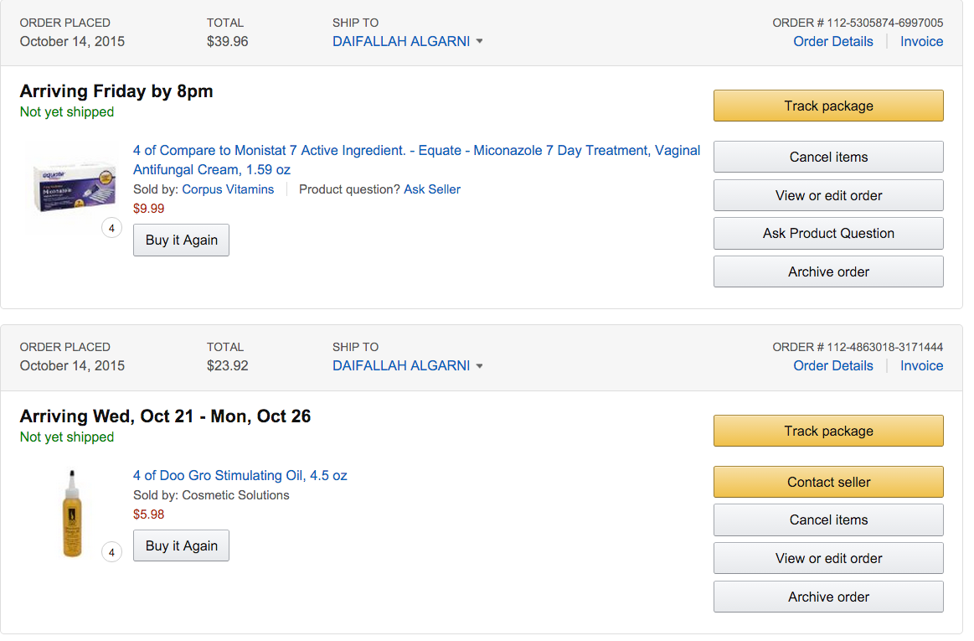Image resolution: width=974 pixels, height=641 pixels.
Task: Track package for the Miconazole order
Action: point(828,106)
